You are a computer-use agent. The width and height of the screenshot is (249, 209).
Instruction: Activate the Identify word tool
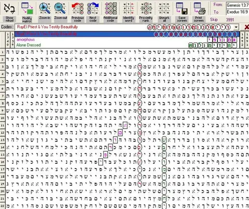[x=128, y=8]
